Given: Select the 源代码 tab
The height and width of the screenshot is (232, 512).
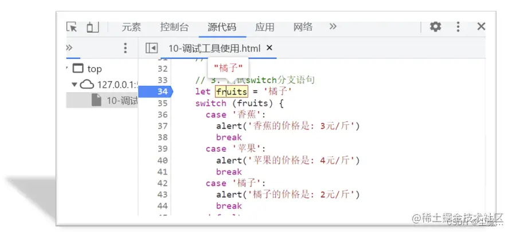Looking at the screenshot, I should (222, 27).
